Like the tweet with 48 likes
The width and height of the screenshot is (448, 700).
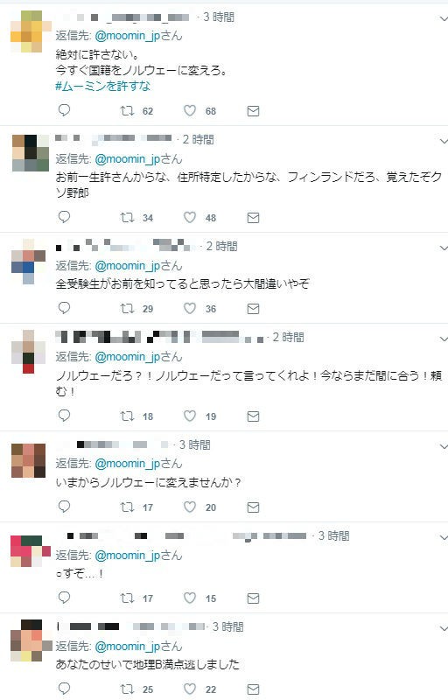[x=190, y=217]
